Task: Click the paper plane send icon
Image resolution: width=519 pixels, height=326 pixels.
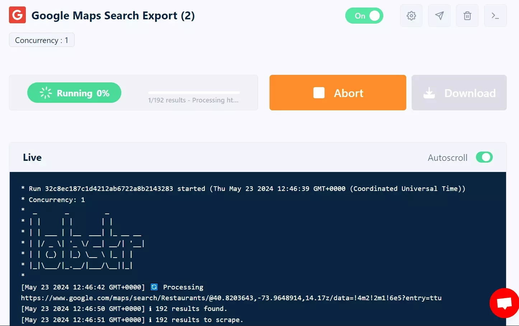Action: point(439,16)
